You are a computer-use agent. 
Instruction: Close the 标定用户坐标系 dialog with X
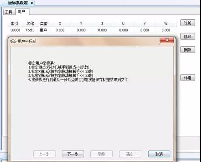tap(167, 40)
